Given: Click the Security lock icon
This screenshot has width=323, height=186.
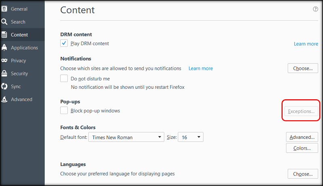Looking at the screenshot, I should (4, 73).
